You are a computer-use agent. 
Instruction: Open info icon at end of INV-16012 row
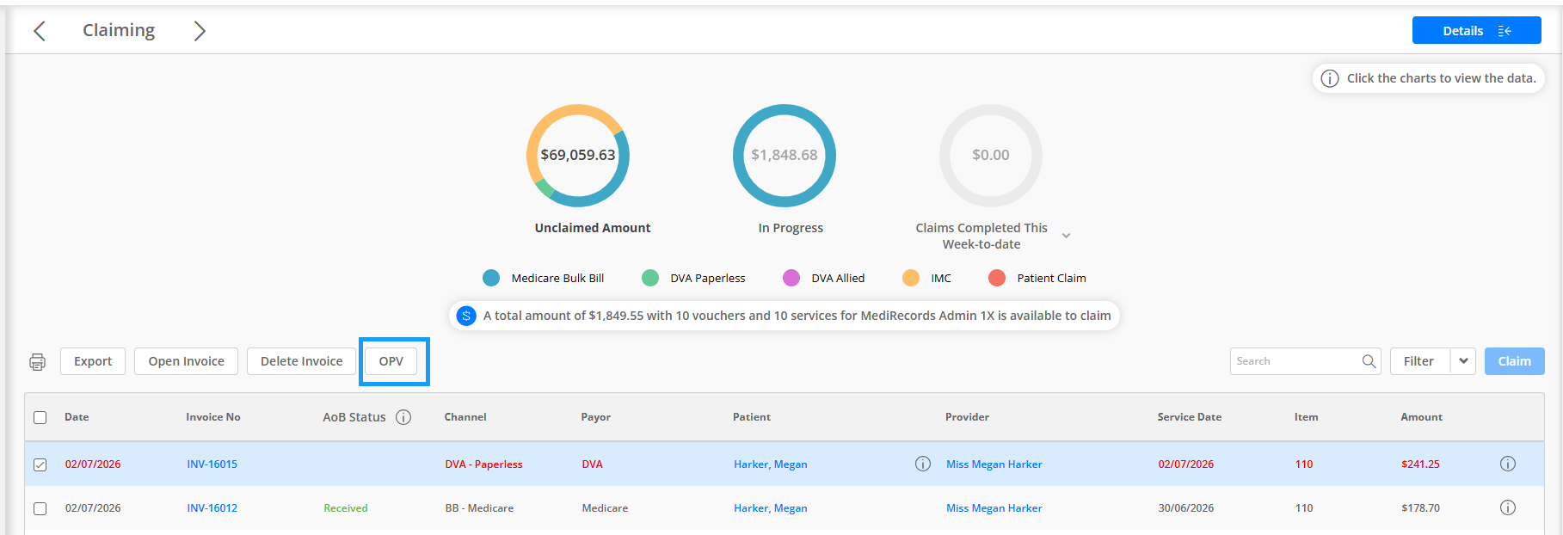(1508, 507)
